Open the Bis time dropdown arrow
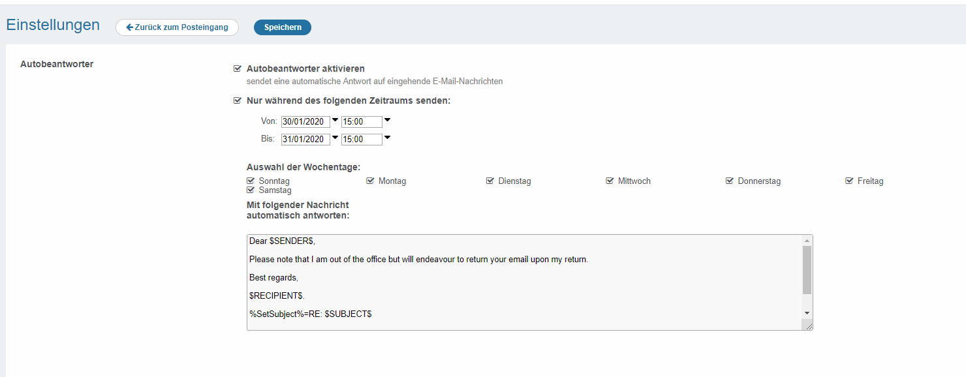The image size is (966, 377). (387, 138)
